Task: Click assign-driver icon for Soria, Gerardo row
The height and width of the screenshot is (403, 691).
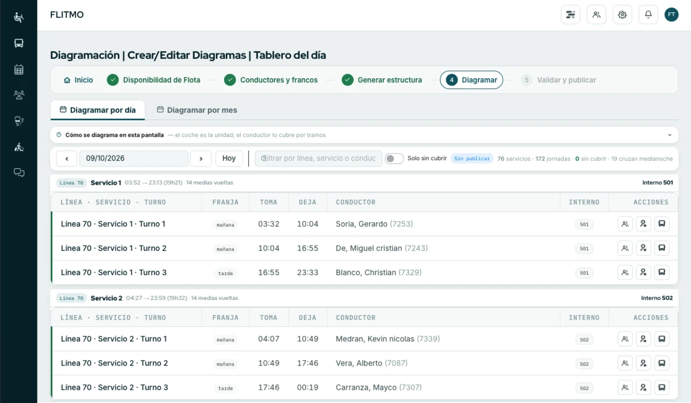Action: point(643,224)
